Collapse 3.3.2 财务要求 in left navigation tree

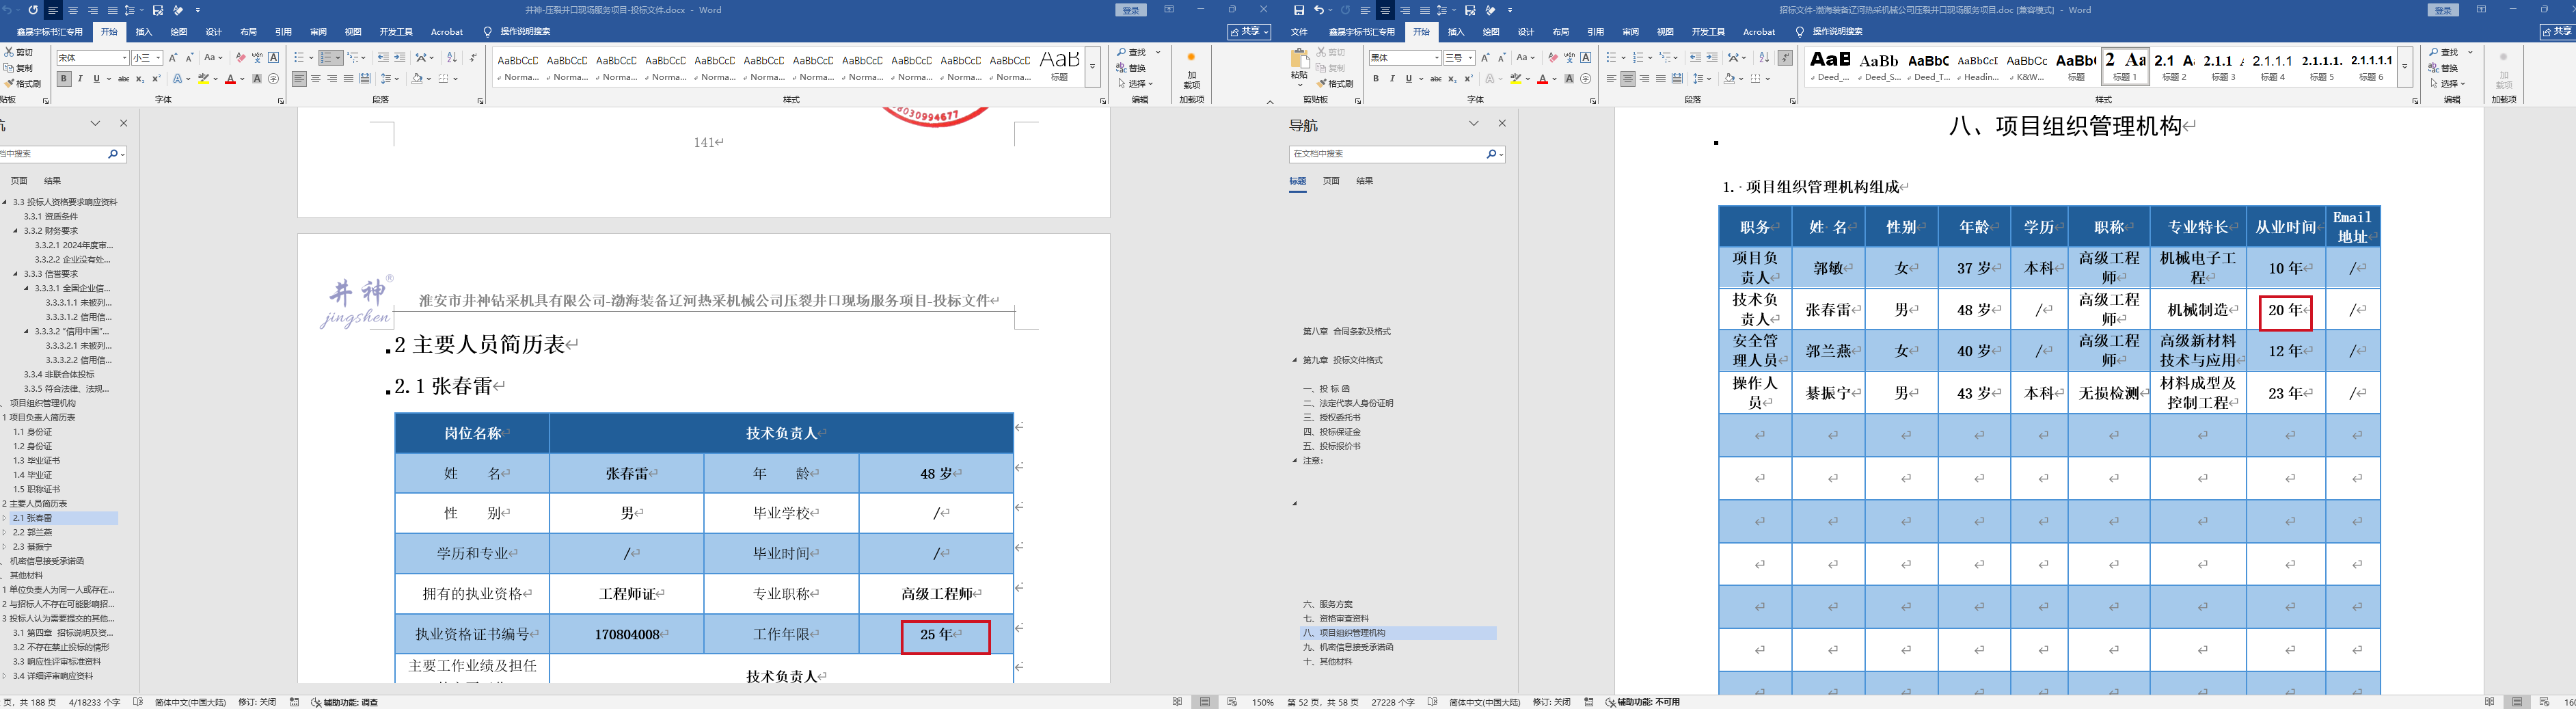pyautogui.click(x=16, y=231)
